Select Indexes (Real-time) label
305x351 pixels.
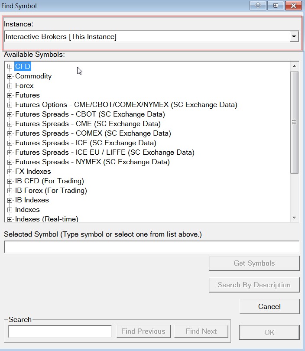[47, 219]
